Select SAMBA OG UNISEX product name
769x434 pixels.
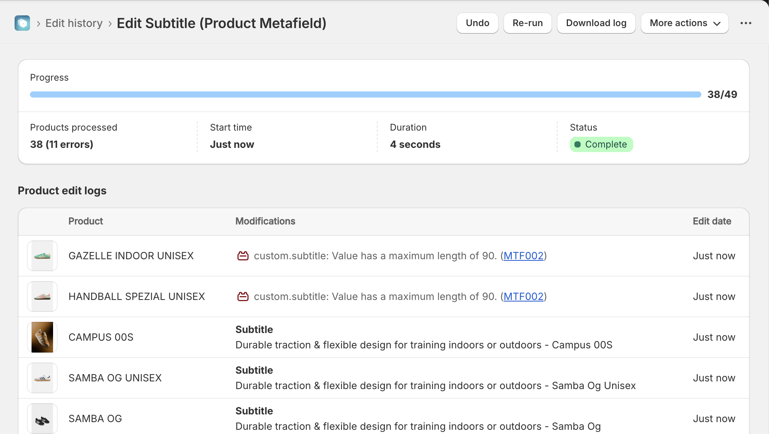(x=115, y=378)
